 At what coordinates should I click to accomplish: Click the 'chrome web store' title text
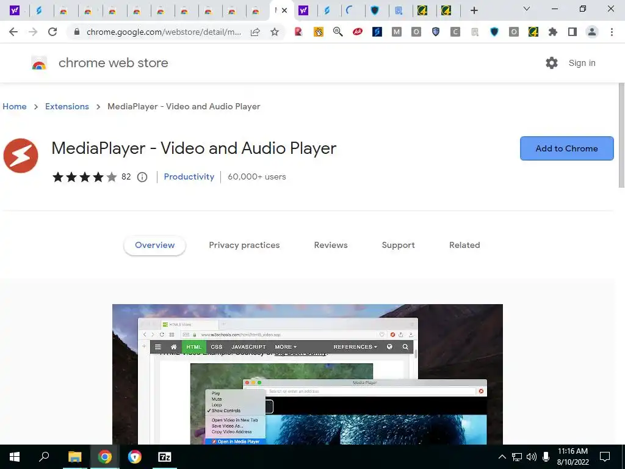113,63
